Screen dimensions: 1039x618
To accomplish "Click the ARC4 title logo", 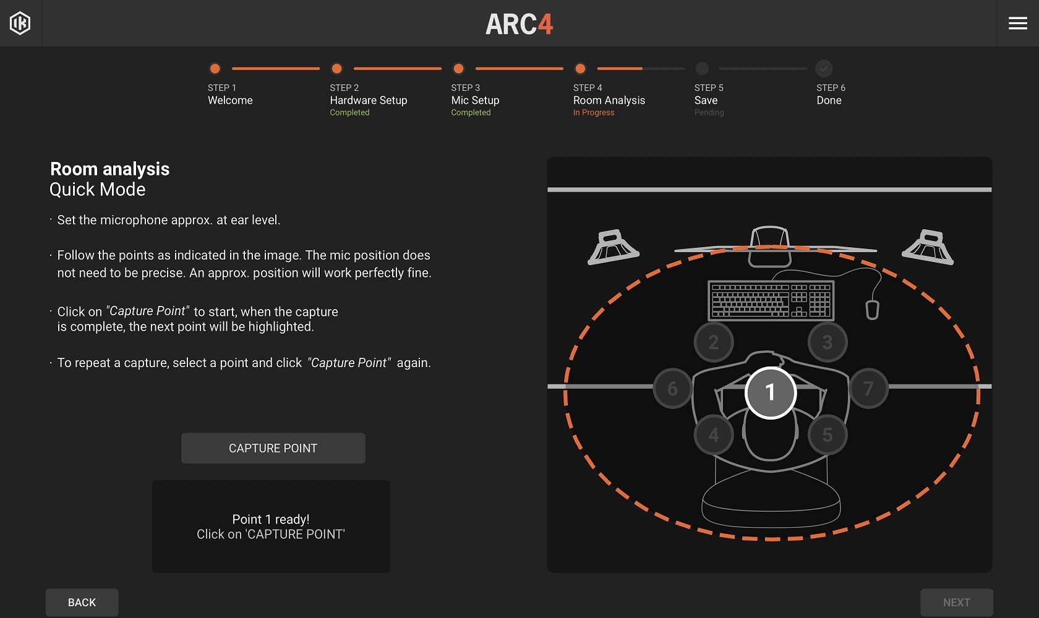I will click(x=519, y=25).
